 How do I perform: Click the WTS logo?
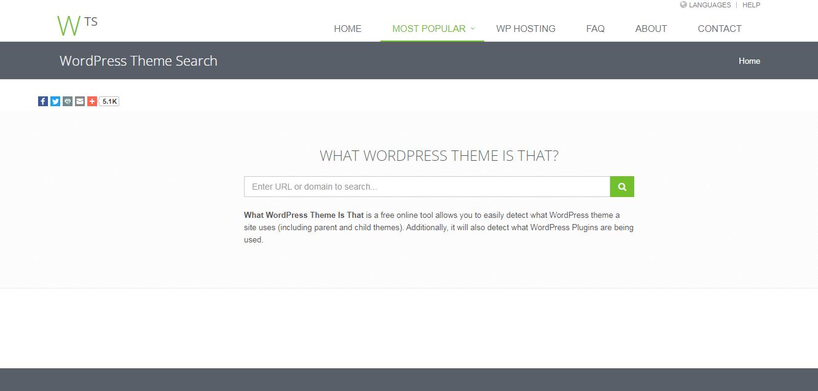(x=76, y=25)
